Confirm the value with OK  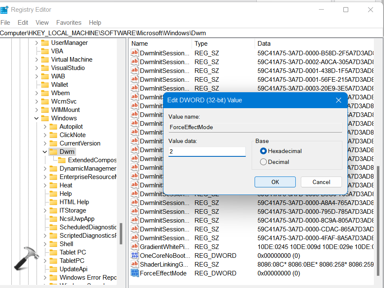(x=275, y=182)
